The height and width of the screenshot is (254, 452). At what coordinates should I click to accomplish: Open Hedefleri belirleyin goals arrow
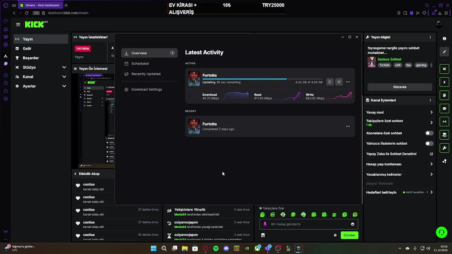pos(432,192)
